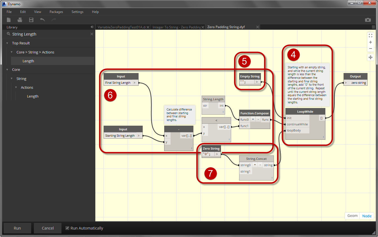Close the Zero Padding String.dyf tab
The width and height of the screenshot is (378, 237).
pos(258,27)
